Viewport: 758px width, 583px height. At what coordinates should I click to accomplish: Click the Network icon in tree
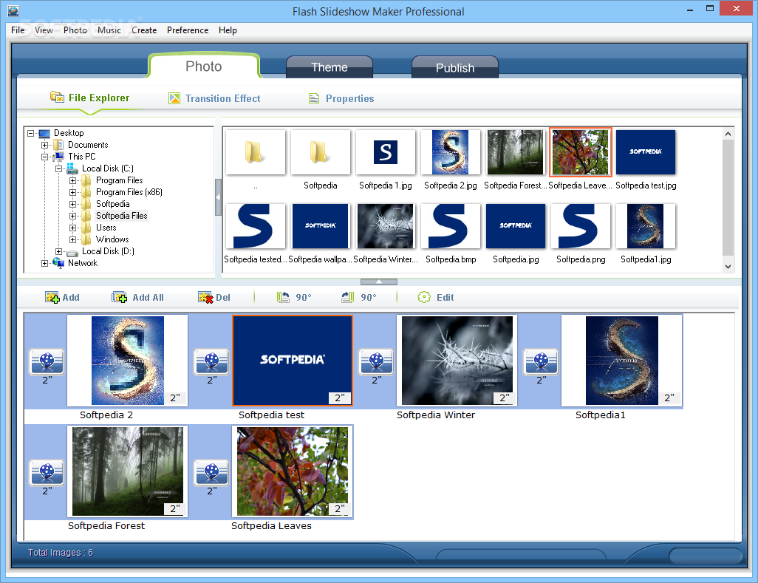click(x=58, y=263)
